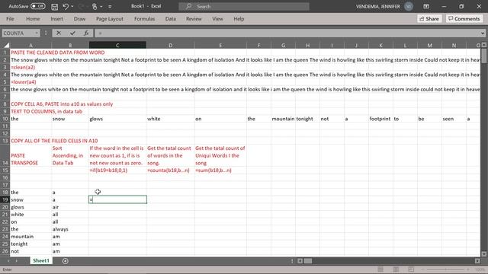Image resolution: width=488 pixels, height=274 pixels.
Task: Click cell containing 'footprint' in row 10
Action: [x=380, y=119]
